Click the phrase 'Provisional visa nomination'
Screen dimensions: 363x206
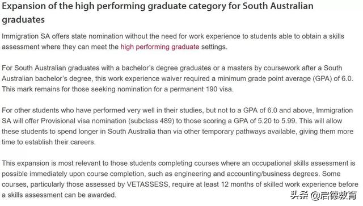[x=83, y=121]
